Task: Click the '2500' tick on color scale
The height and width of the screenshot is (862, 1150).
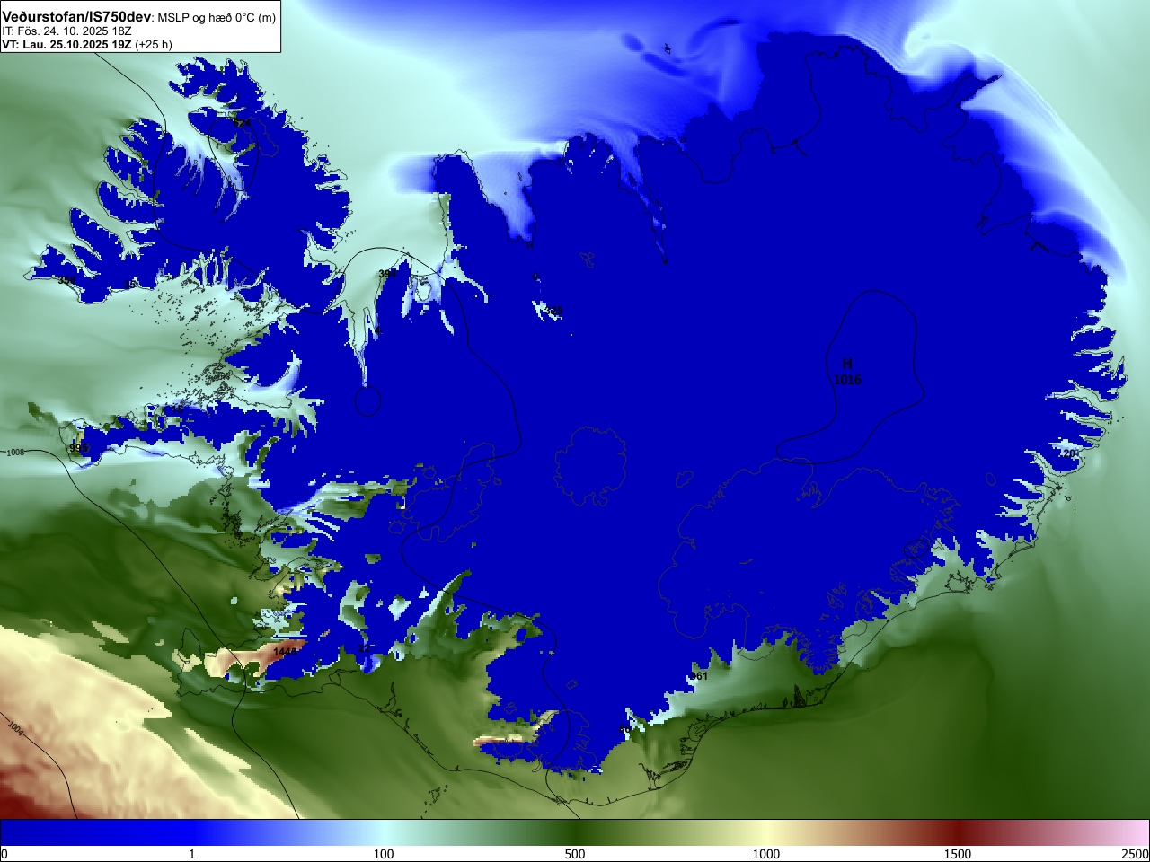Action: click(x=1137, y=854)
